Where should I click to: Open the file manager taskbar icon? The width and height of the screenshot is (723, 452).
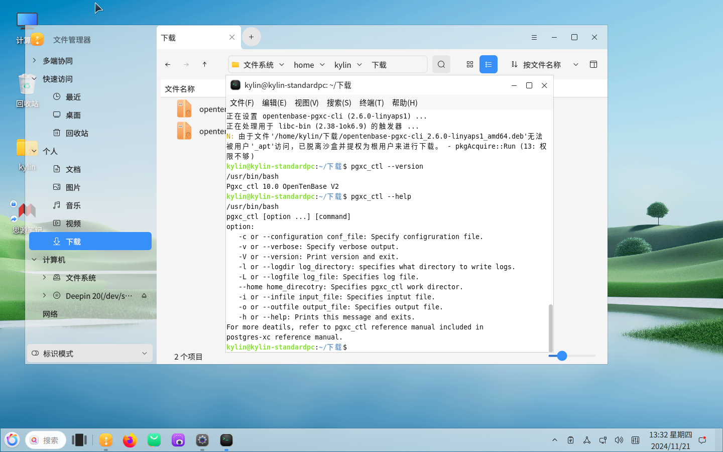(x=106, y=440)
